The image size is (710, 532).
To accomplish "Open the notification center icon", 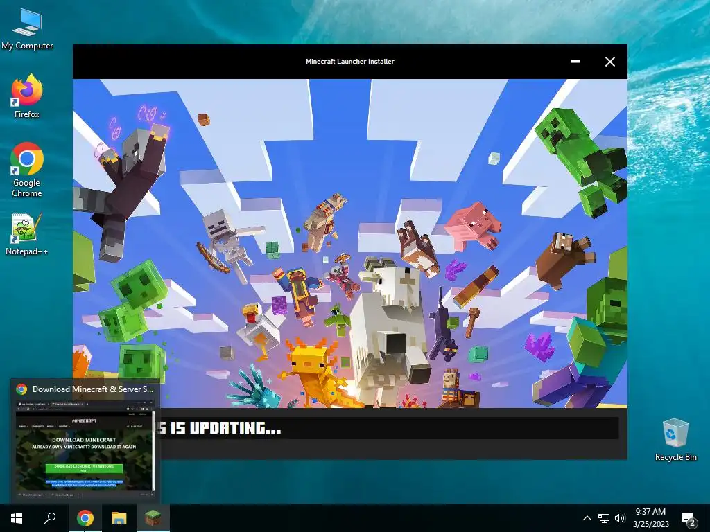I will coord(689,519).
